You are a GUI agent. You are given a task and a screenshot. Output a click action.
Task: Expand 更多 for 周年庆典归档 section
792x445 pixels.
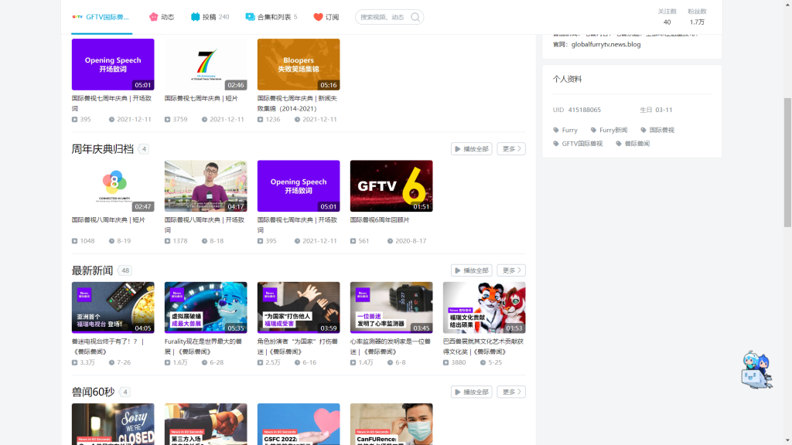pyautogui.click(x=511, y=149)
